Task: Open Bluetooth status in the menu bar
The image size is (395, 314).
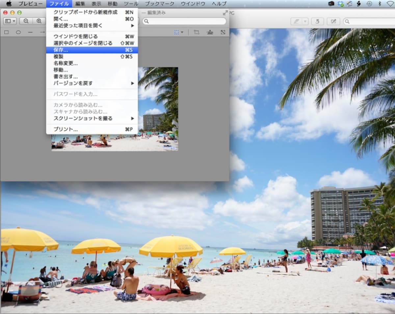Action: pos(379,4)
